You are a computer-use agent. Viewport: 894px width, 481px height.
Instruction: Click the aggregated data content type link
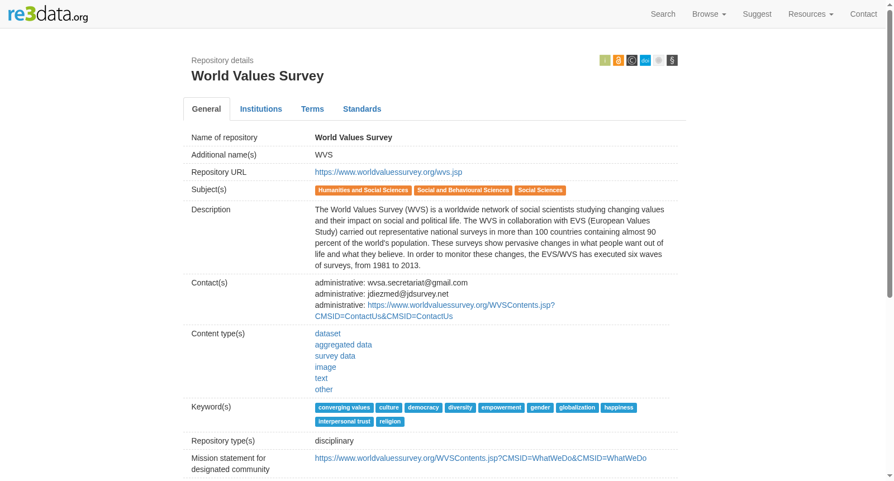coord(343,345)
